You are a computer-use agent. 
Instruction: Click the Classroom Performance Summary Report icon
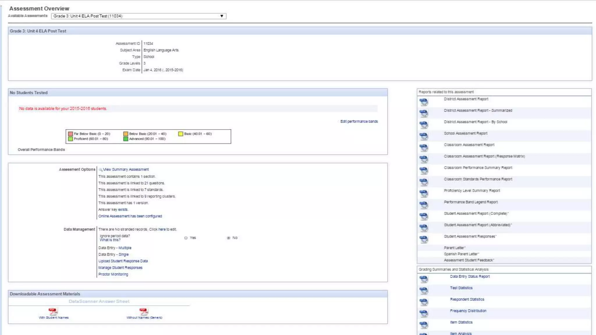pos(424,170)
